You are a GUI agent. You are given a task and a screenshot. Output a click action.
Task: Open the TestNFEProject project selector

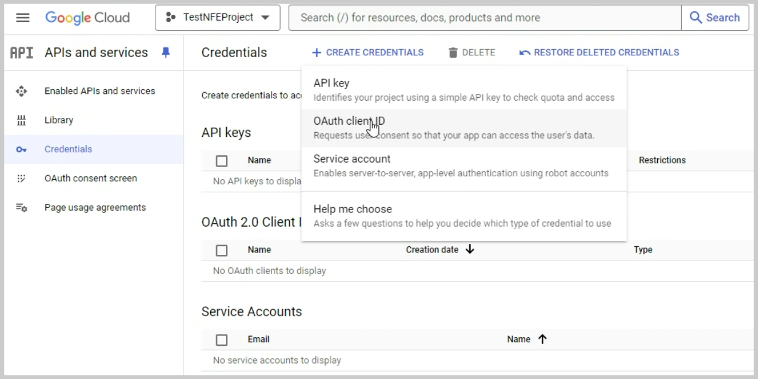(x=217, y=18)
